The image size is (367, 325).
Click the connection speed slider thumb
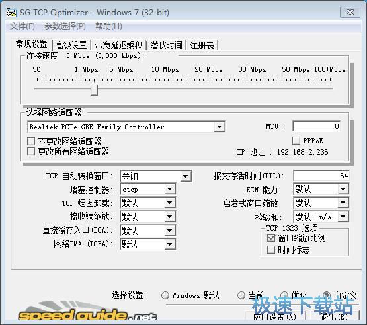(x=95, y=90)
